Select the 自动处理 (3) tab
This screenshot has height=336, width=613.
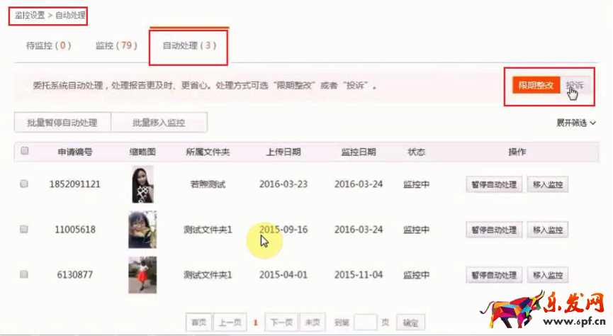[189, 46]
